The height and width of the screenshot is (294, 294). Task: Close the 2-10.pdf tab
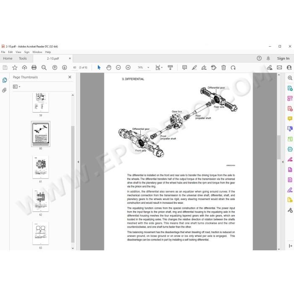coord(70,58)
